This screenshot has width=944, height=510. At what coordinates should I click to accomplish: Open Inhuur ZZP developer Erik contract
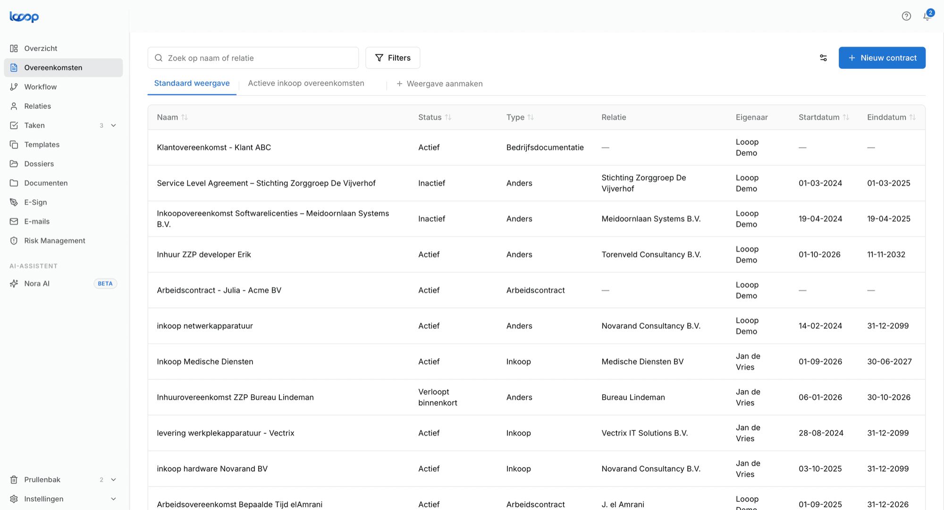[204, 255]
